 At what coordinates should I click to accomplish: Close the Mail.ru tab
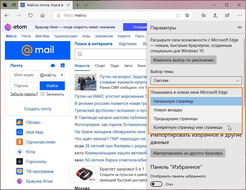click(68, 5)
